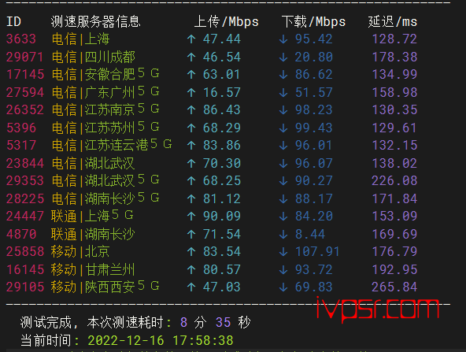Screen dimensions: 466x352
Task: Select download value 95.42
Action: click(314, 39)
